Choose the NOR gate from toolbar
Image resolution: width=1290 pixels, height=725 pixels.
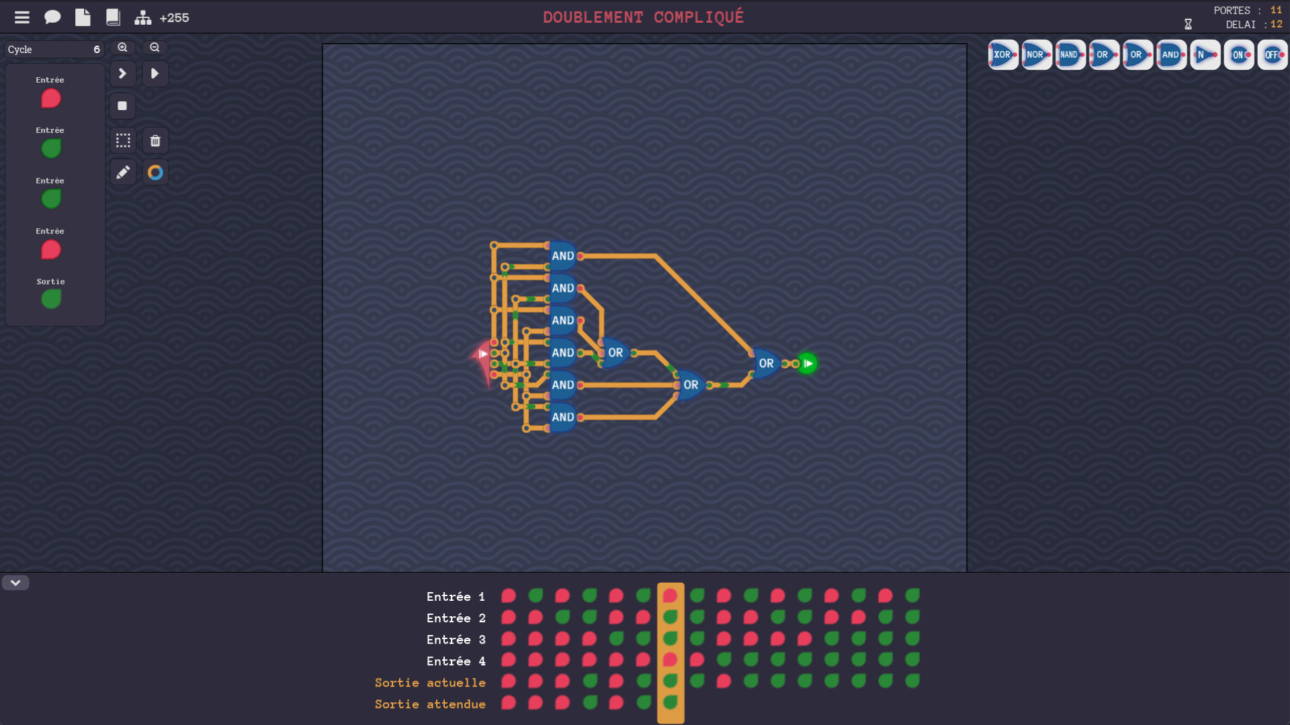(x=1036, y=55)
